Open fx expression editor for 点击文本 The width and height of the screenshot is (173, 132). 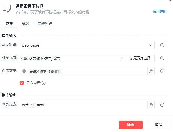(151, 71)
